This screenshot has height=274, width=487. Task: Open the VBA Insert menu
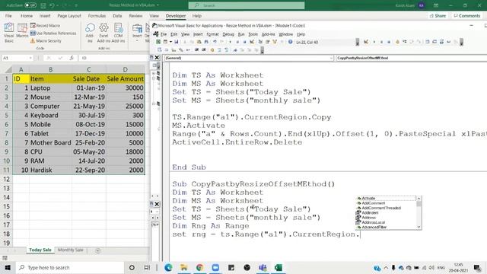pos(198,34)
